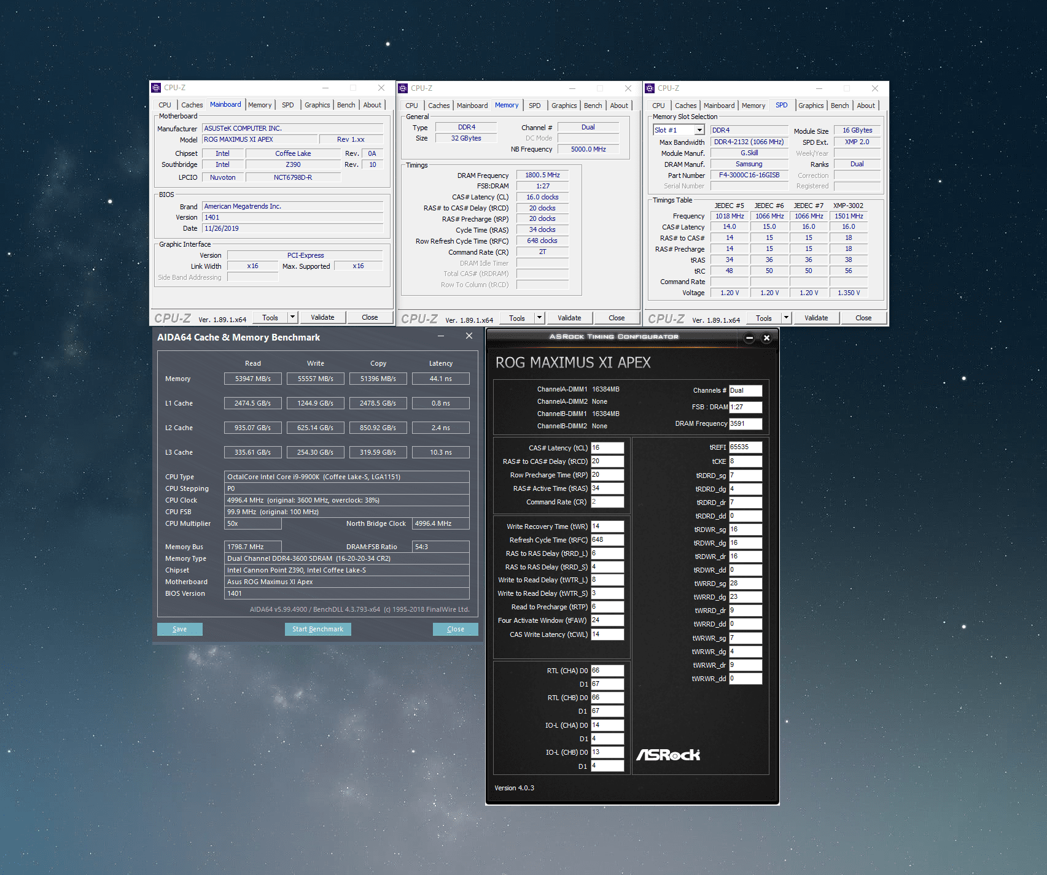Expand Tools dropdown arrow in Mainboard CPU-Z window
Screen dimensions: 1047x875
coord(293,317)
